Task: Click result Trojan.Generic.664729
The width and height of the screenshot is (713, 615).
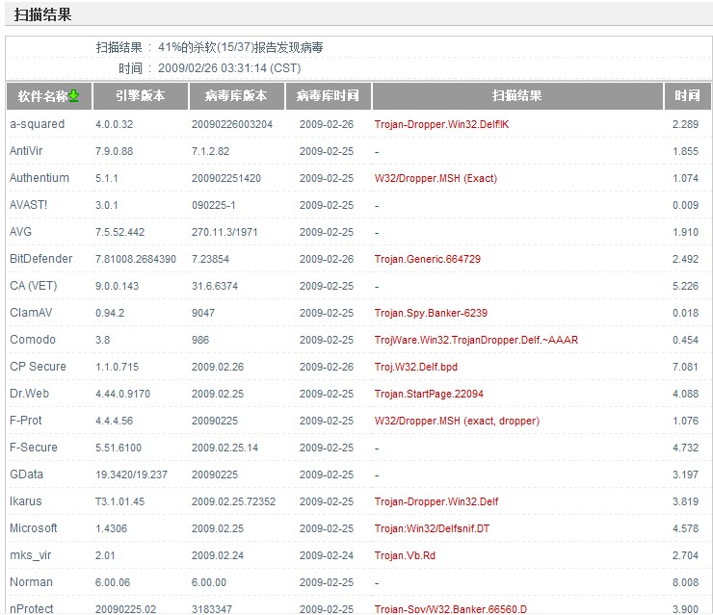Action: (x=428, y=259)
